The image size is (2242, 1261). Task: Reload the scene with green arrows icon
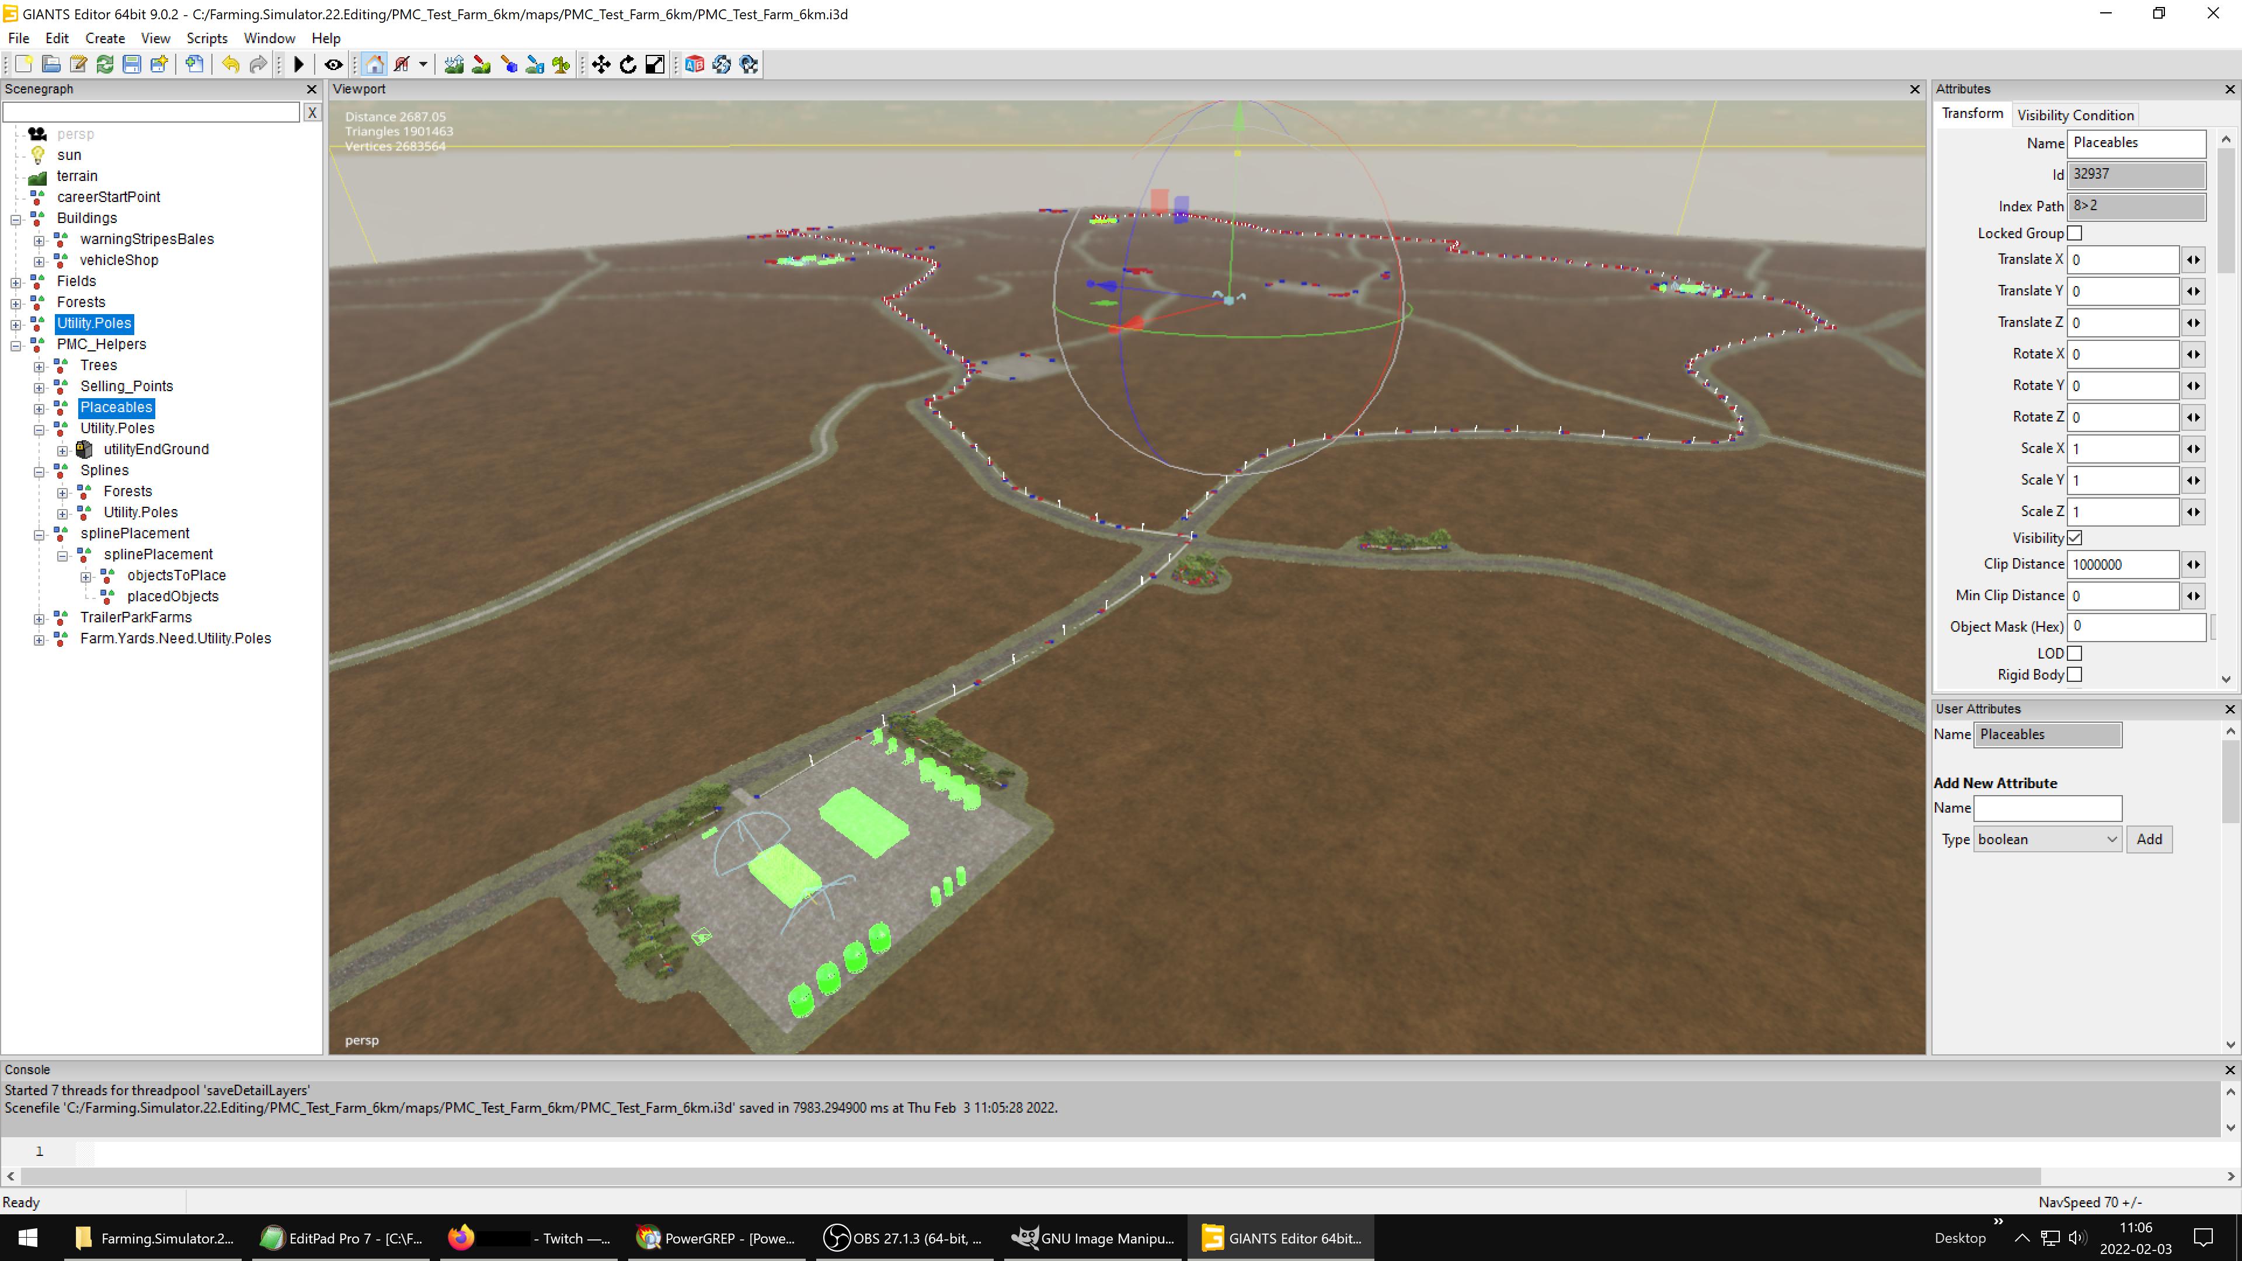pos(105,64)
